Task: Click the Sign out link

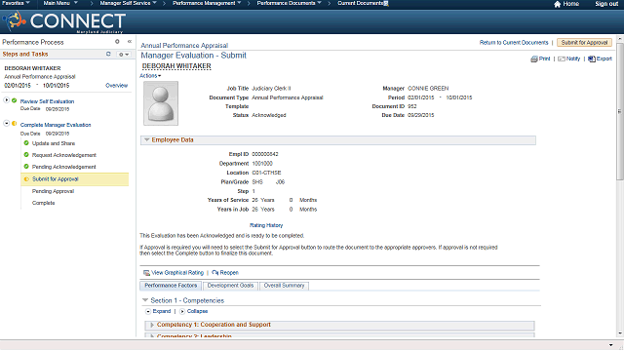Action: tap(606, 4)
